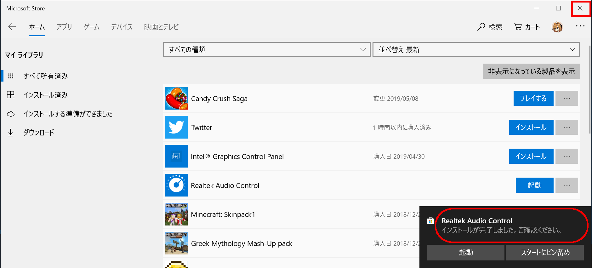592x268 pixels.
Task: Open the cart (カート)
Action: 527,27
